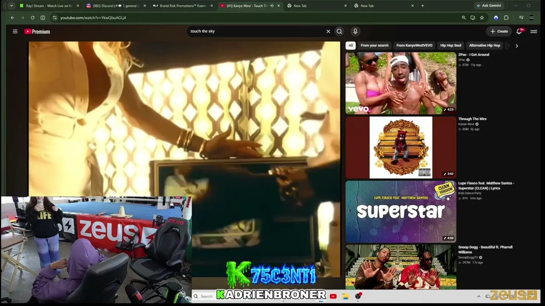Switch to the first New Tab
Screen dimensions: 545x306
tap(317, 6)
